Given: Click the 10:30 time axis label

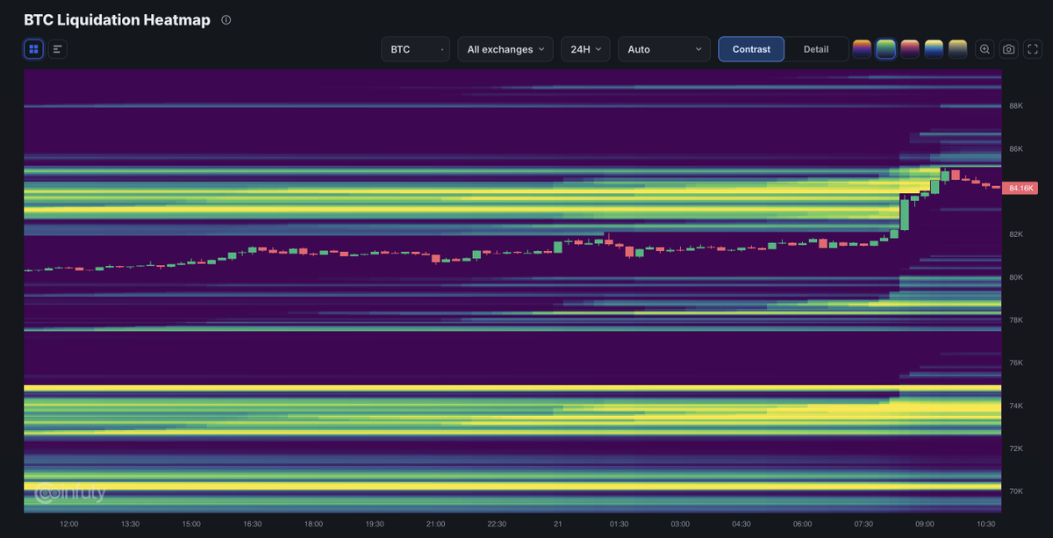Looking at the screenshot, I should point(985,524).
